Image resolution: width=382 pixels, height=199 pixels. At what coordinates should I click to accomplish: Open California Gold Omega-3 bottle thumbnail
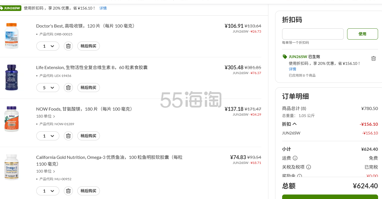click(12, 167)
